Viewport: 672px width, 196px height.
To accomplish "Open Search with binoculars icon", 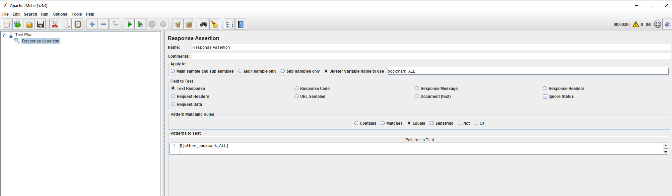I will click(204, 24).
